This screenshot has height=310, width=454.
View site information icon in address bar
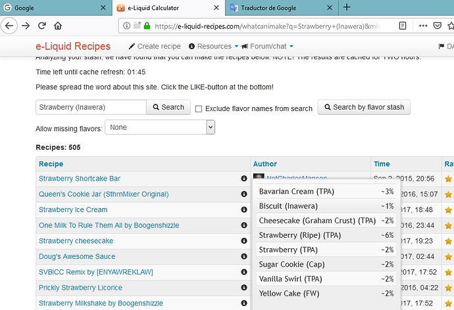126,26
